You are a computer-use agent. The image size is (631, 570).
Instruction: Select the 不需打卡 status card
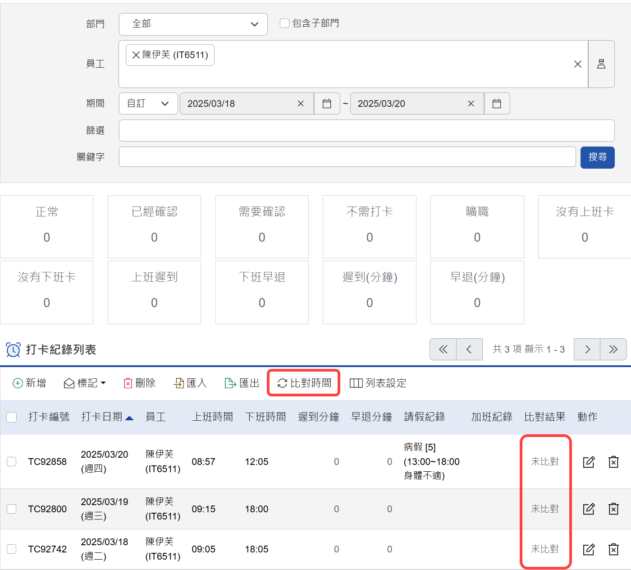[370, 227]
